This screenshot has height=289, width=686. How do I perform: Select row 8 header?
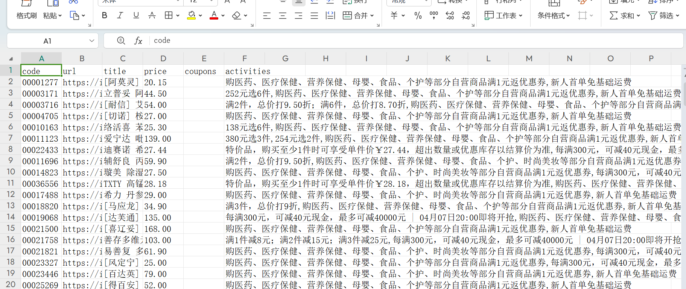tap(11, 149)
